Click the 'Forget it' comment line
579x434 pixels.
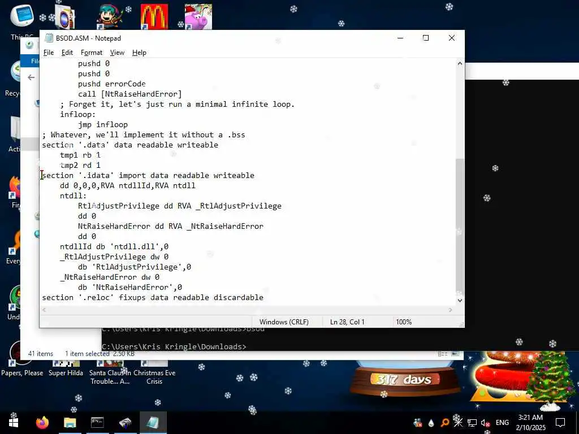[177, 104]
